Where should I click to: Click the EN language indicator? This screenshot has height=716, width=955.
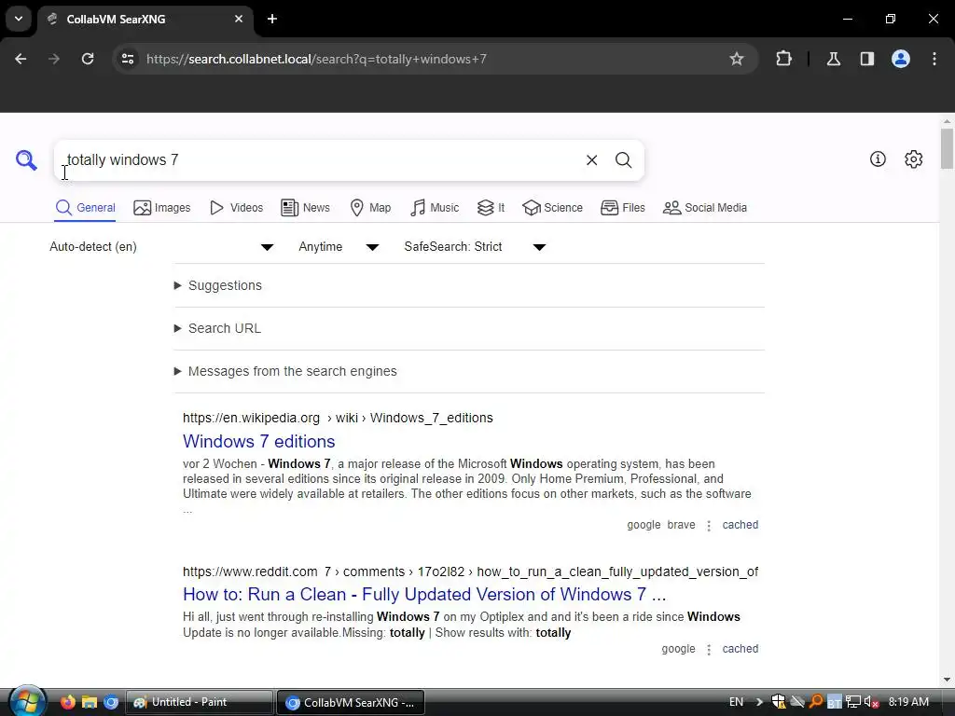[737, 702]
